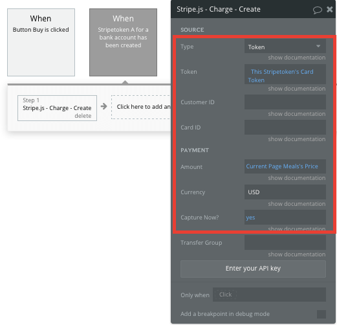337x325 pixels.
Task: Click the SOURCE section heading
Action: tap(192, 30)
